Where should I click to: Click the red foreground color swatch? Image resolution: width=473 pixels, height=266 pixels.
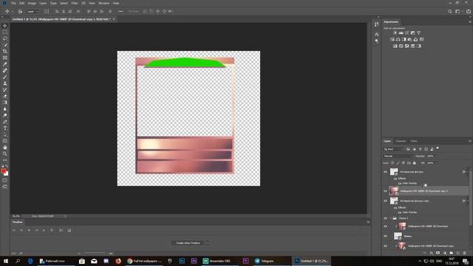[x=3, y=171]
